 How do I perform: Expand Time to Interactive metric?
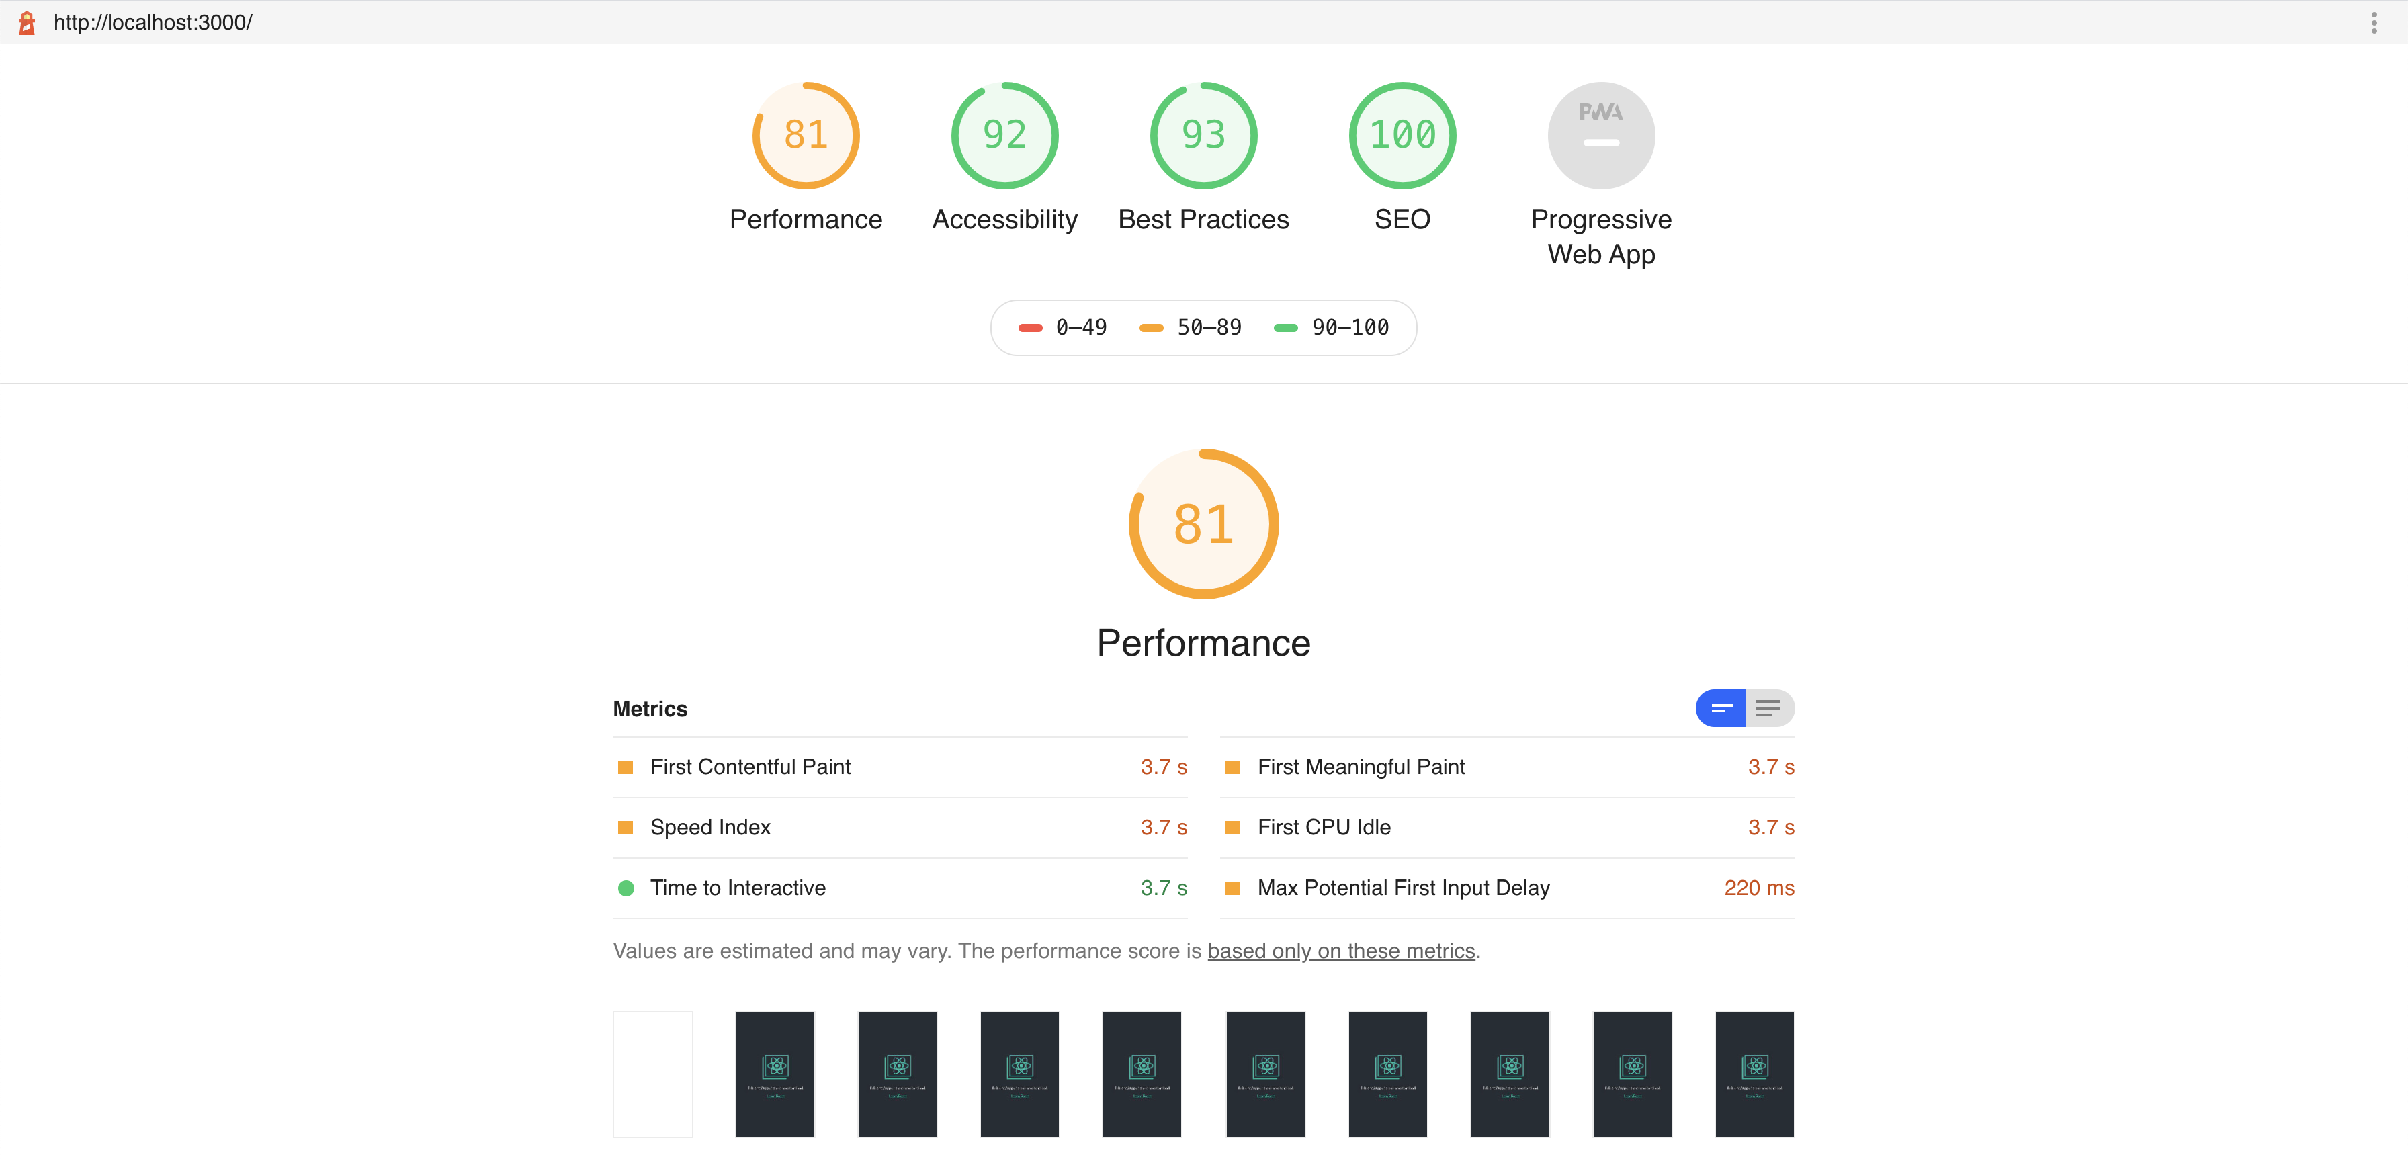click(x=738, y=888)
